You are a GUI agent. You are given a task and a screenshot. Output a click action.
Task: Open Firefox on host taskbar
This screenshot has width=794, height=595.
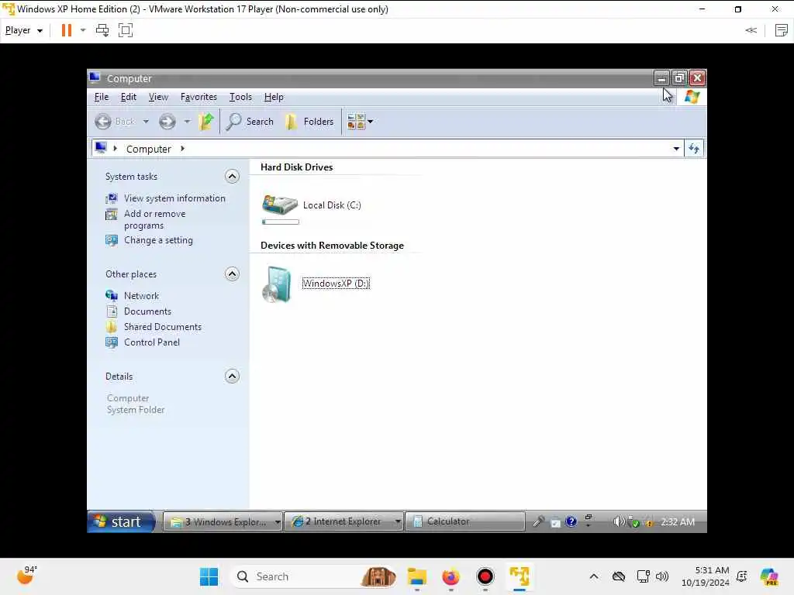451,576
